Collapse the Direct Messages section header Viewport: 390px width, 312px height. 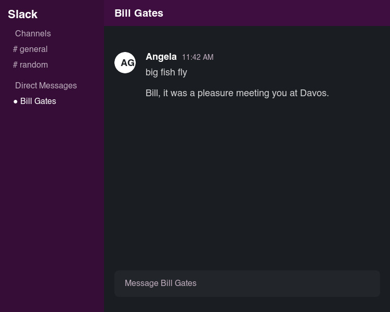coord(46,86)
